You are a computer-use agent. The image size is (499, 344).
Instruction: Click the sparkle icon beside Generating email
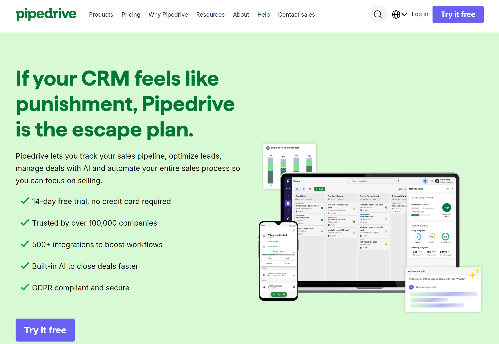(411, 287)
